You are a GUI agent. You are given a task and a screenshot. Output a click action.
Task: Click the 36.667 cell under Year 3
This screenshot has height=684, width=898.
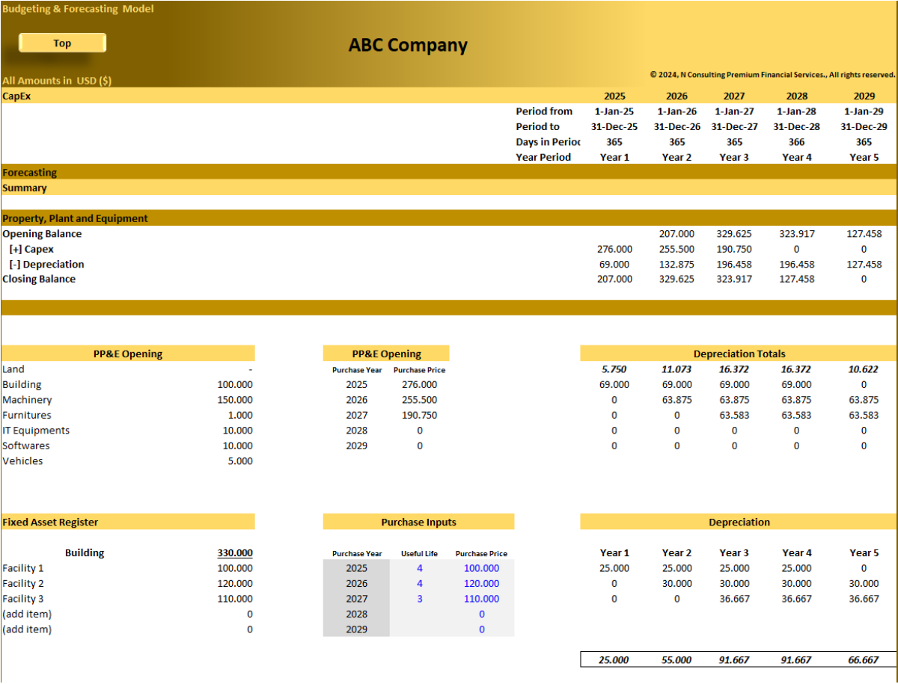734,599
